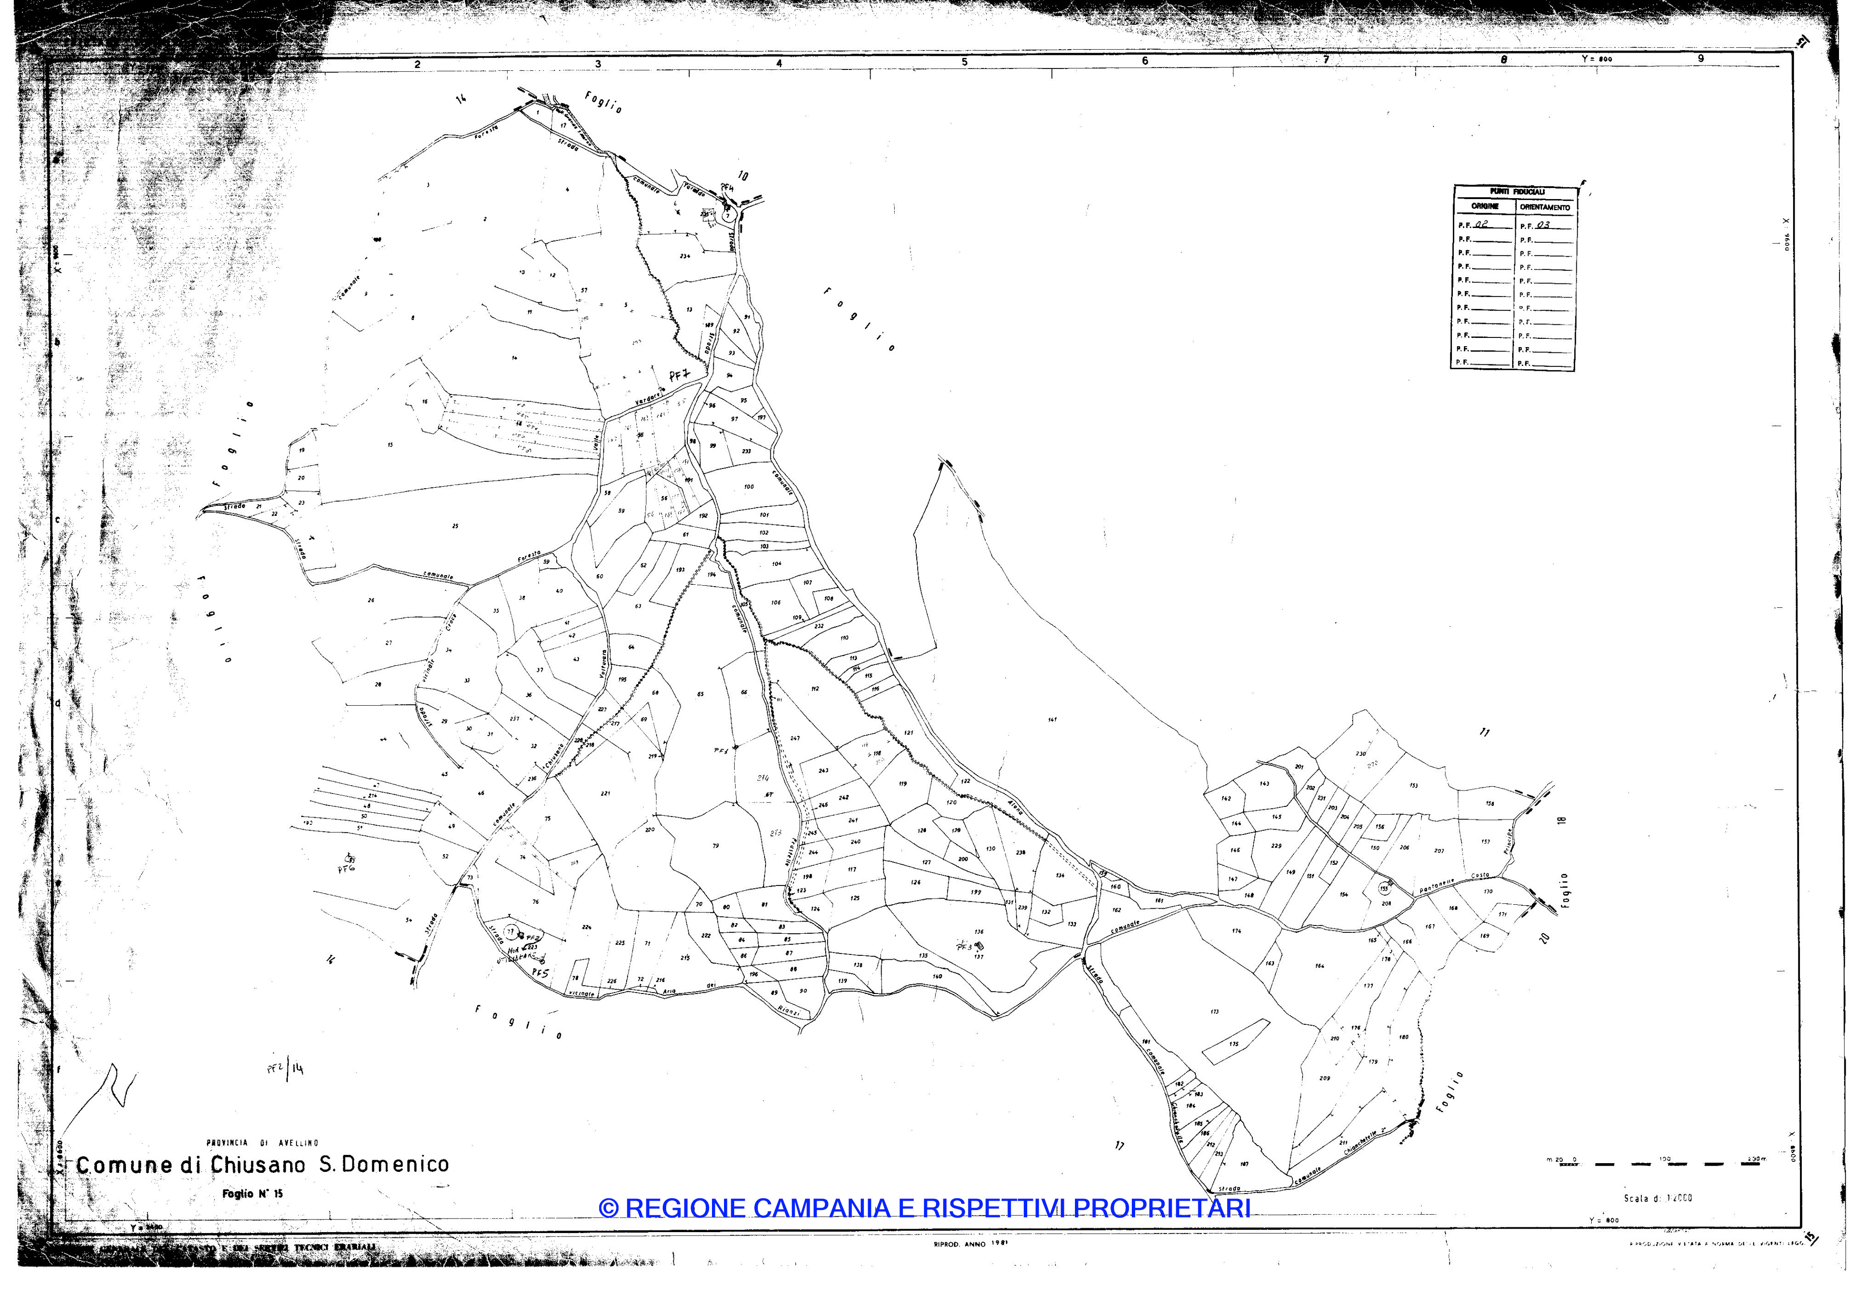This screenshot has height=1302, width=1851.
Task: Click the 'ORIGINE' column header
Action: 1485,206
